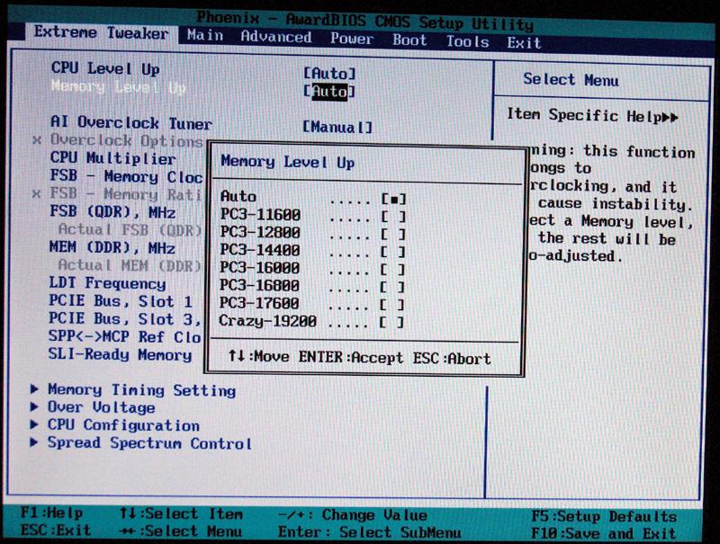Select the PC3-12800 radio box

pos(393,235)
